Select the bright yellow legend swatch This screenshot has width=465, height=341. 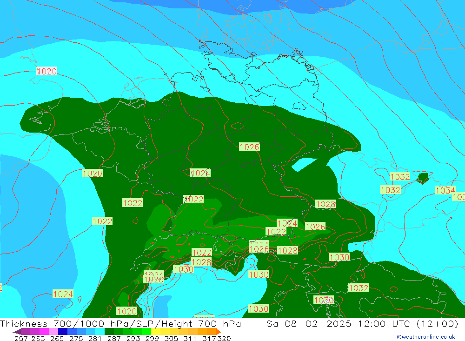[156, 332]
